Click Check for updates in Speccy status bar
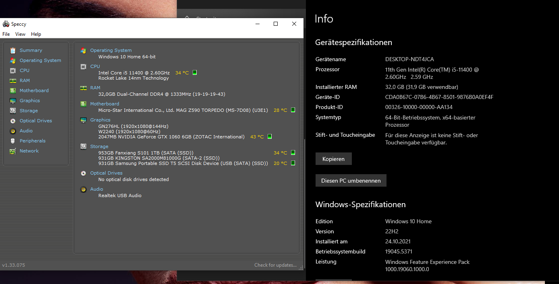 point(275,265)
